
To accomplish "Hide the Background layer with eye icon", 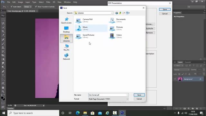I will (x=175, y=79).
